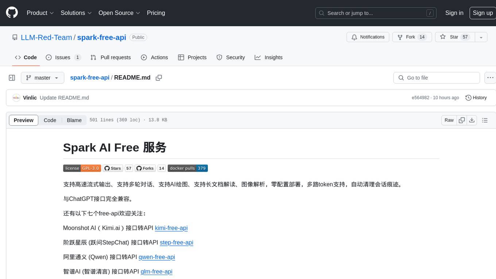
Task: Copy the raw file contents
Action: 462,120
